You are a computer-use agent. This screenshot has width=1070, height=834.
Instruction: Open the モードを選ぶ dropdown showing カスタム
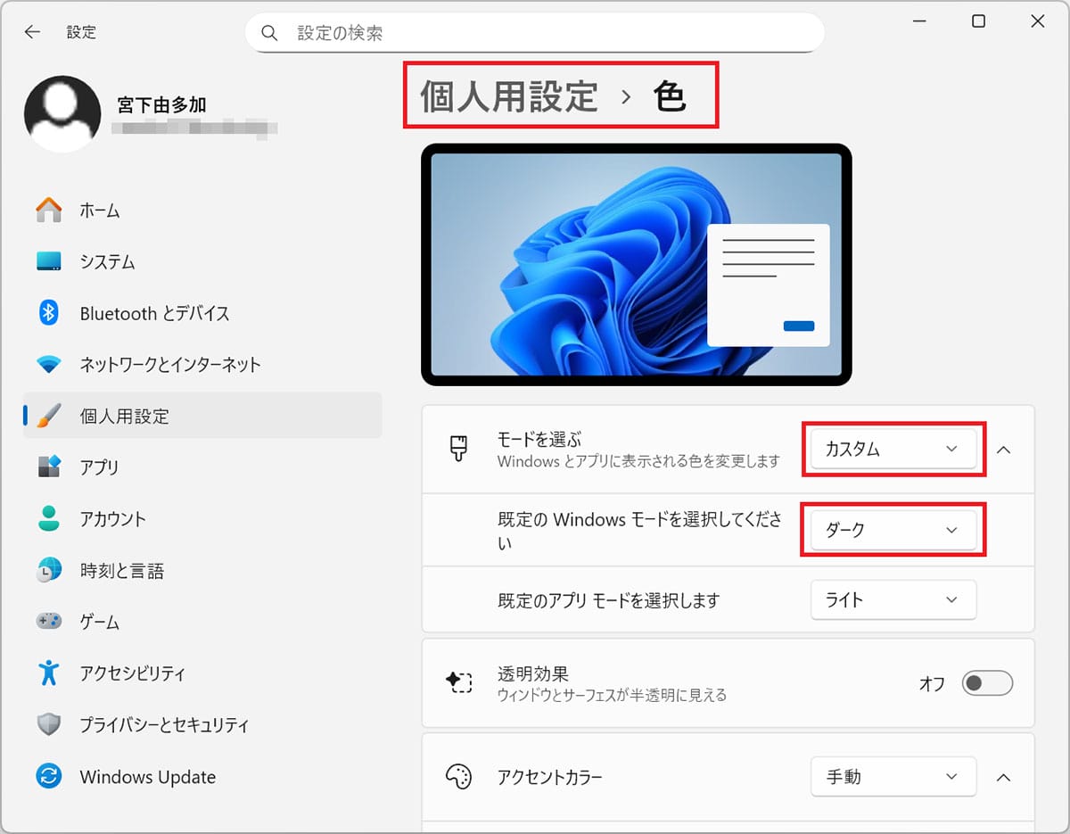pos(893,449)
